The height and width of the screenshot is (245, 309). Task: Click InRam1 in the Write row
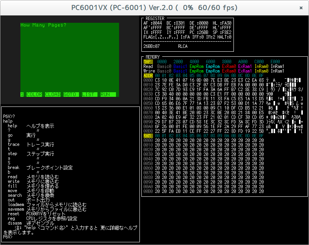pyautogui.click(x=277, y=71)
